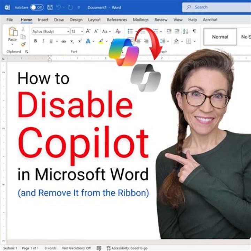Click the Save icon in the title bar

coord(50,7)
